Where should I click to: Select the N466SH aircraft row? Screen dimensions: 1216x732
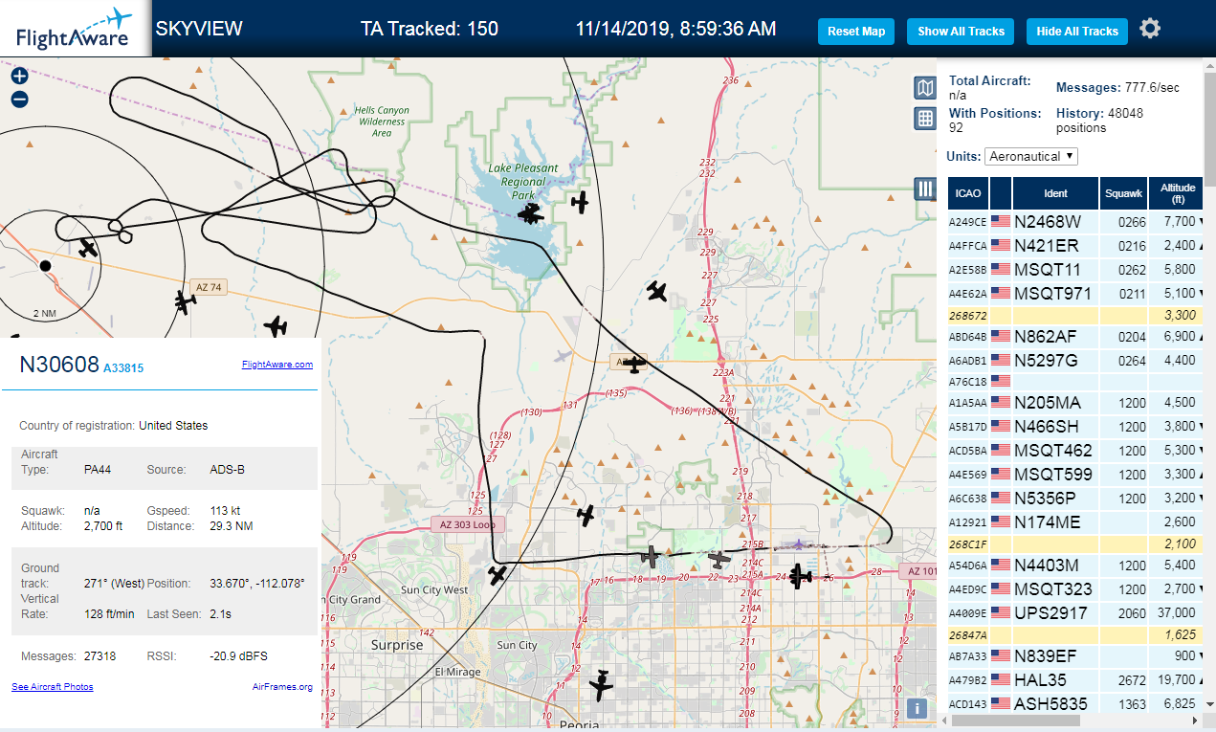point(1075,426)
